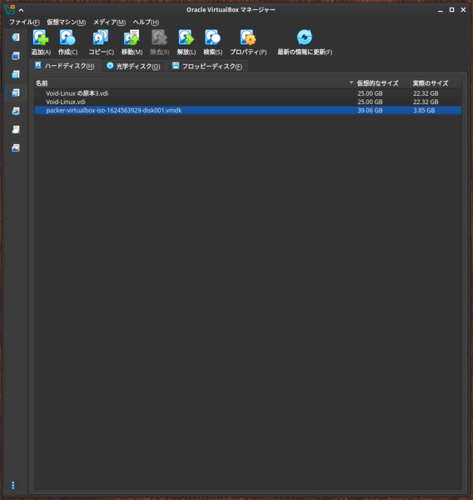Image resolution: width=473 pixels, height=500 pixels.
Task: Open the Machines tool in the sidebar
Action: [15, 56]
